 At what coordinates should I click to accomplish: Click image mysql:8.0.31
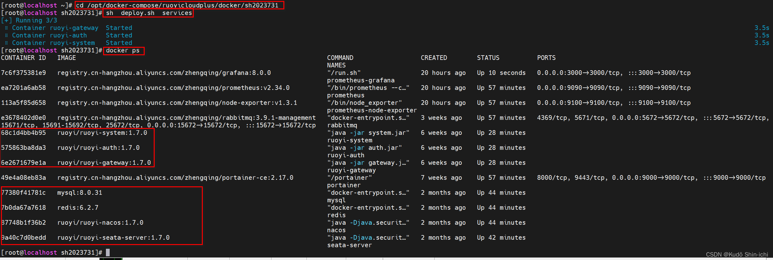click(80, 193)
